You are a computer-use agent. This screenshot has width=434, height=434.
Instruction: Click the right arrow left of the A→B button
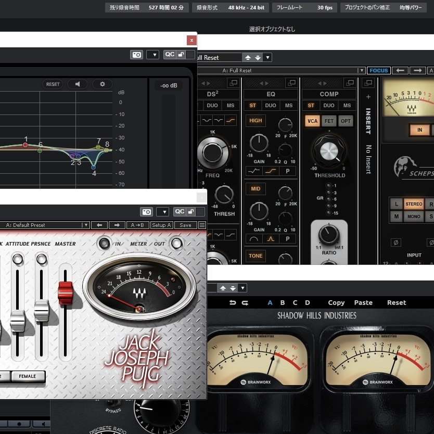117,225
